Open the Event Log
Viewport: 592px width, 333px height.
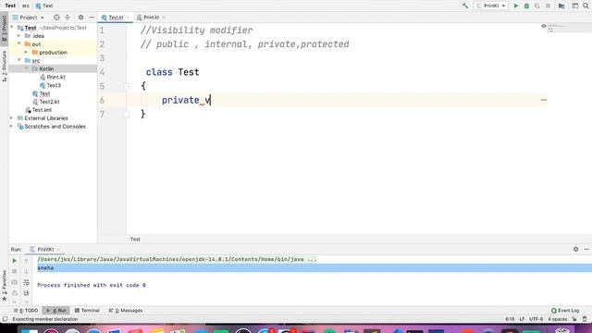565,311
